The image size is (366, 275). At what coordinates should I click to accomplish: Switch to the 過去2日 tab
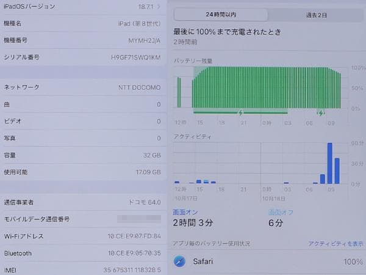[x=316, y=15]
